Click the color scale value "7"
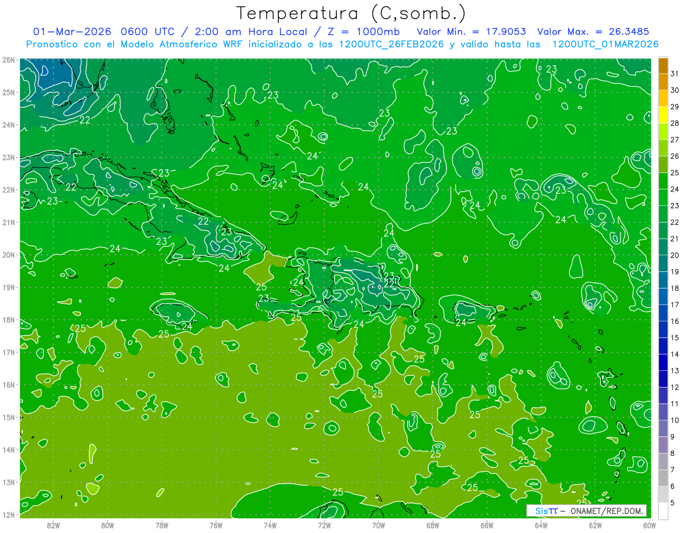 673,470
